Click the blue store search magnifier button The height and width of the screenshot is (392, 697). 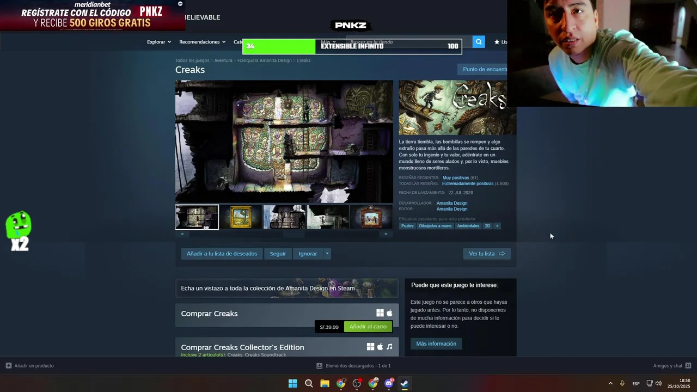point(479,42)
